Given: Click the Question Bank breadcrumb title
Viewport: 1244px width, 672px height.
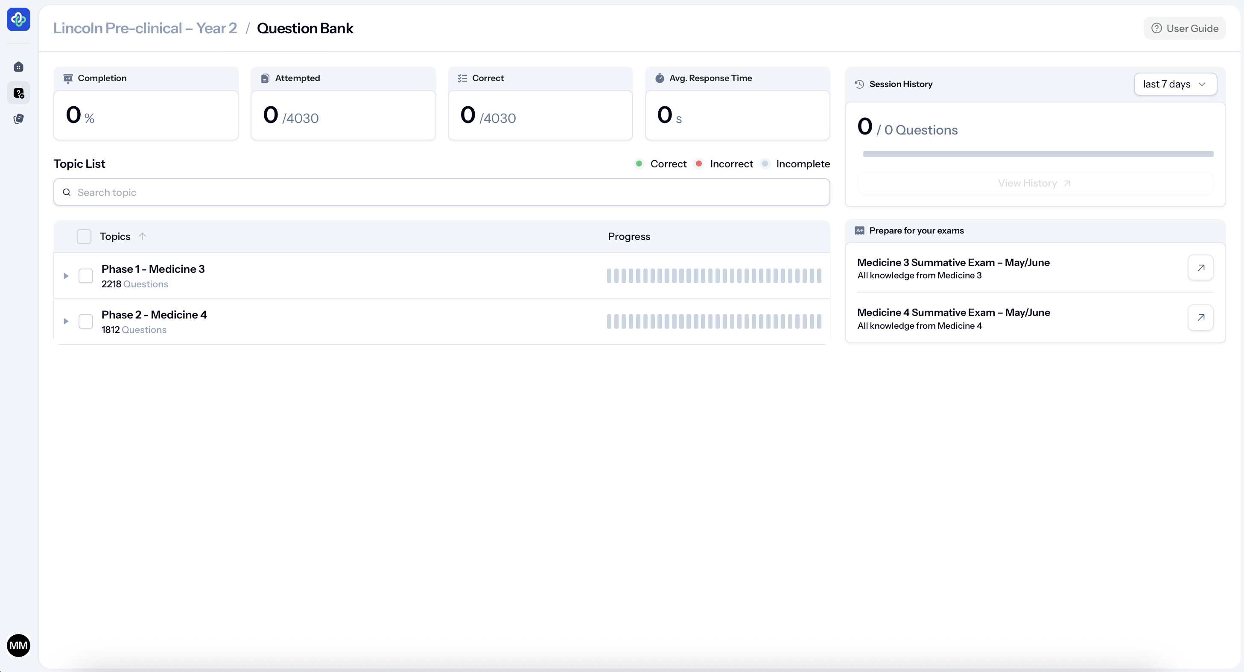Looking at the screenshot, I should (305, 28).
